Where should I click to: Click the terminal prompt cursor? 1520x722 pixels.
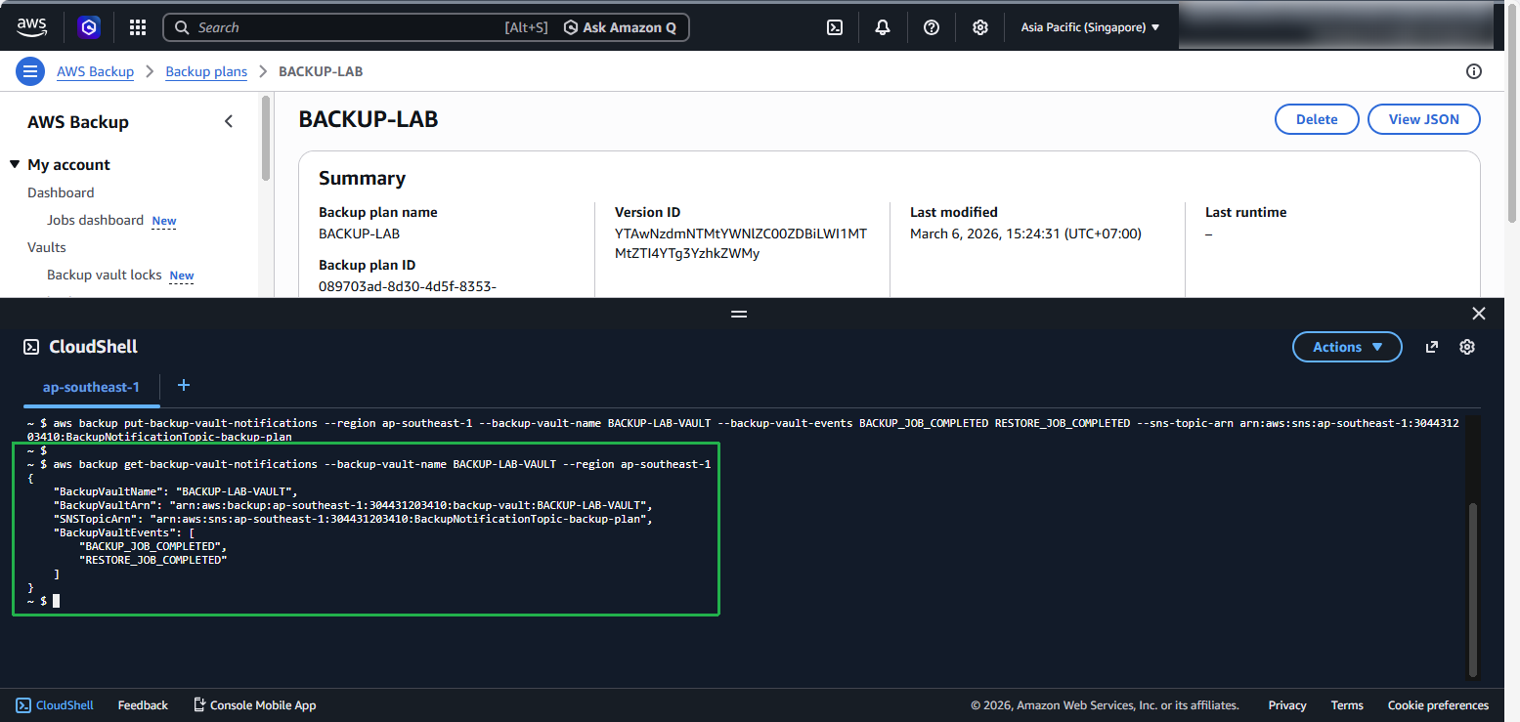tap(57, 601)
